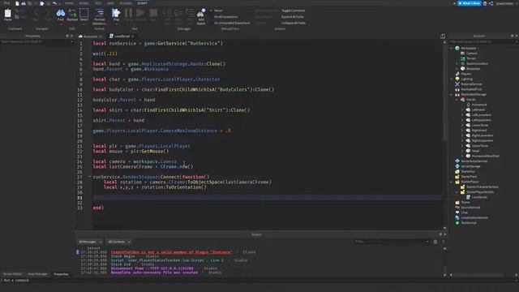Viewport: 519px width, 292px height.
Task: Switch to the LocalScript editor tab
Action: point(122,36)
